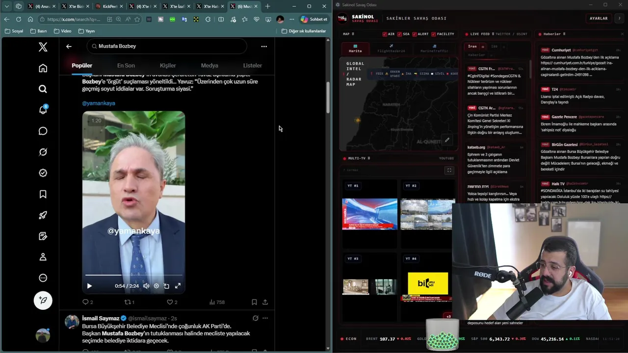This screenshot has width=628, height=353.
Task: Switch to En Son tab
Action: pyautogui.click(x=126, y=65)
